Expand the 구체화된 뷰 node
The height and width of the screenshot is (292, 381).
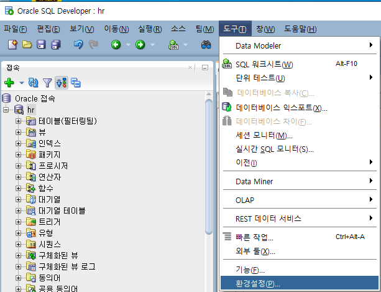click(18, 255)
